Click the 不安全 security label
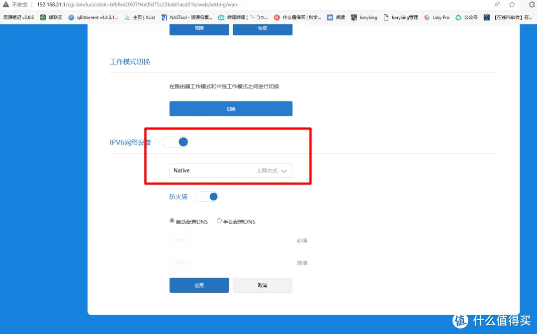Screen dimensions: 537x334 click(x=17, y=4)
